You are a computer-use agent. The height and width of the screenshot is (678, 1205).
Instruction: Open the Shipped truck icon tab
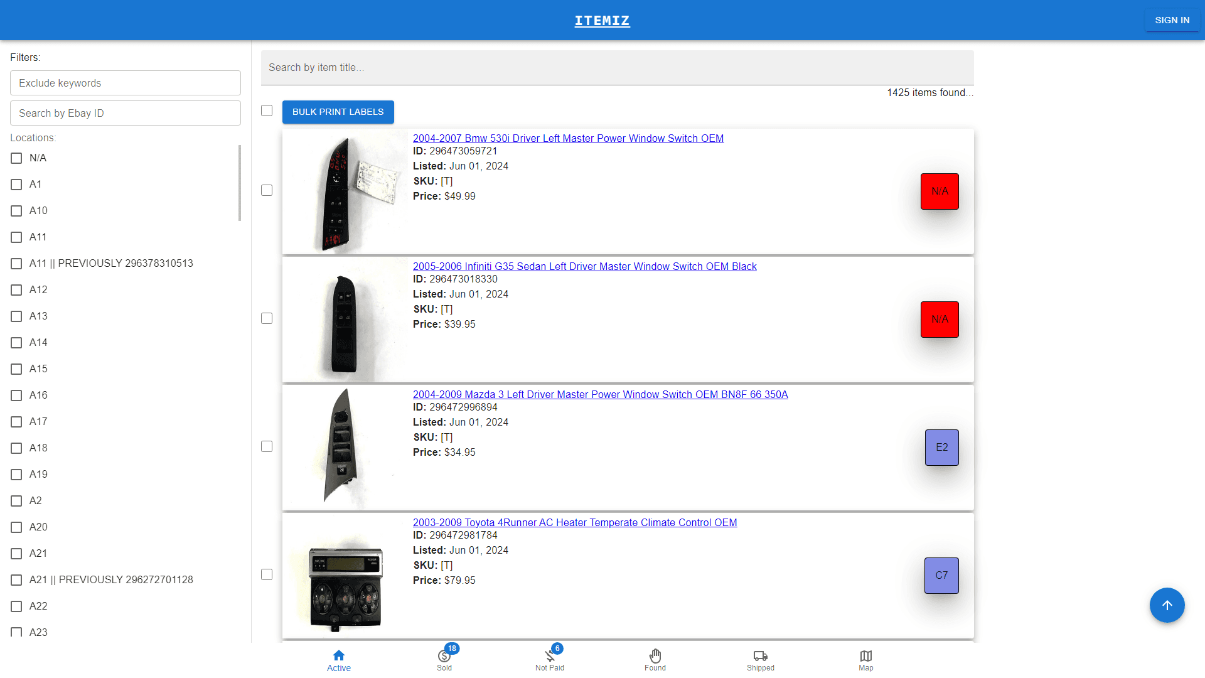(x=760, y=660)
